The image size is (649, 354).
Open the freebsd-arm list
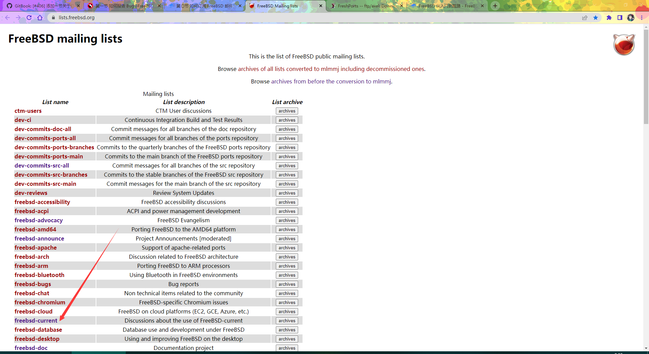click(x=31, y=266)
